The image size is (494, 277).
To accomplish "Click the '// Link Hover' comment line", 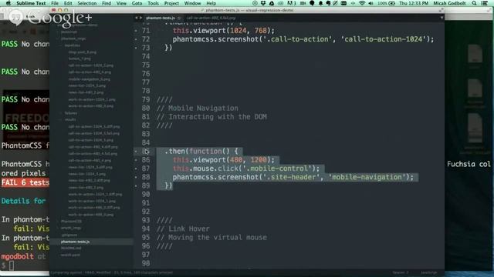I will (183, 229).
